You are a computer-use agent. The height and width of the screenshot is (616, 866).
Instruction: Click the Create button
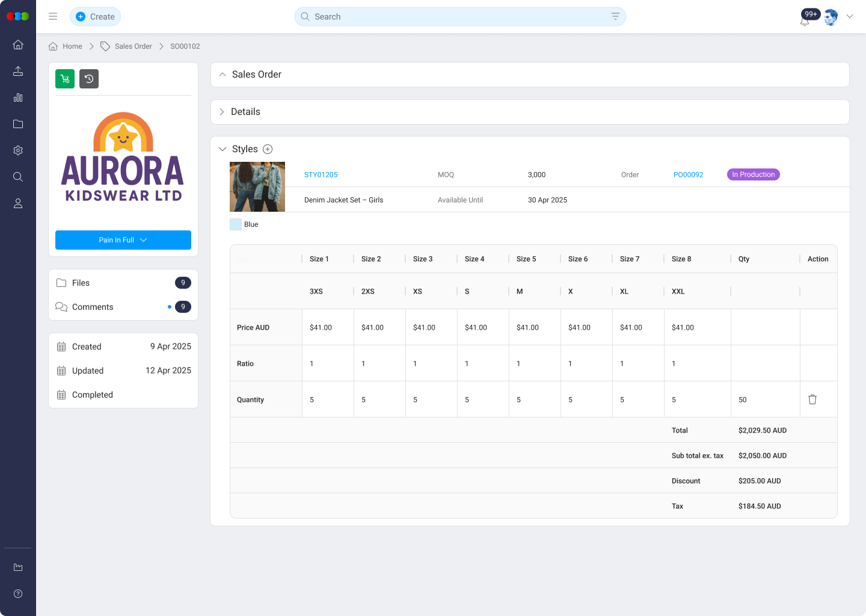(x=95, y=16)
